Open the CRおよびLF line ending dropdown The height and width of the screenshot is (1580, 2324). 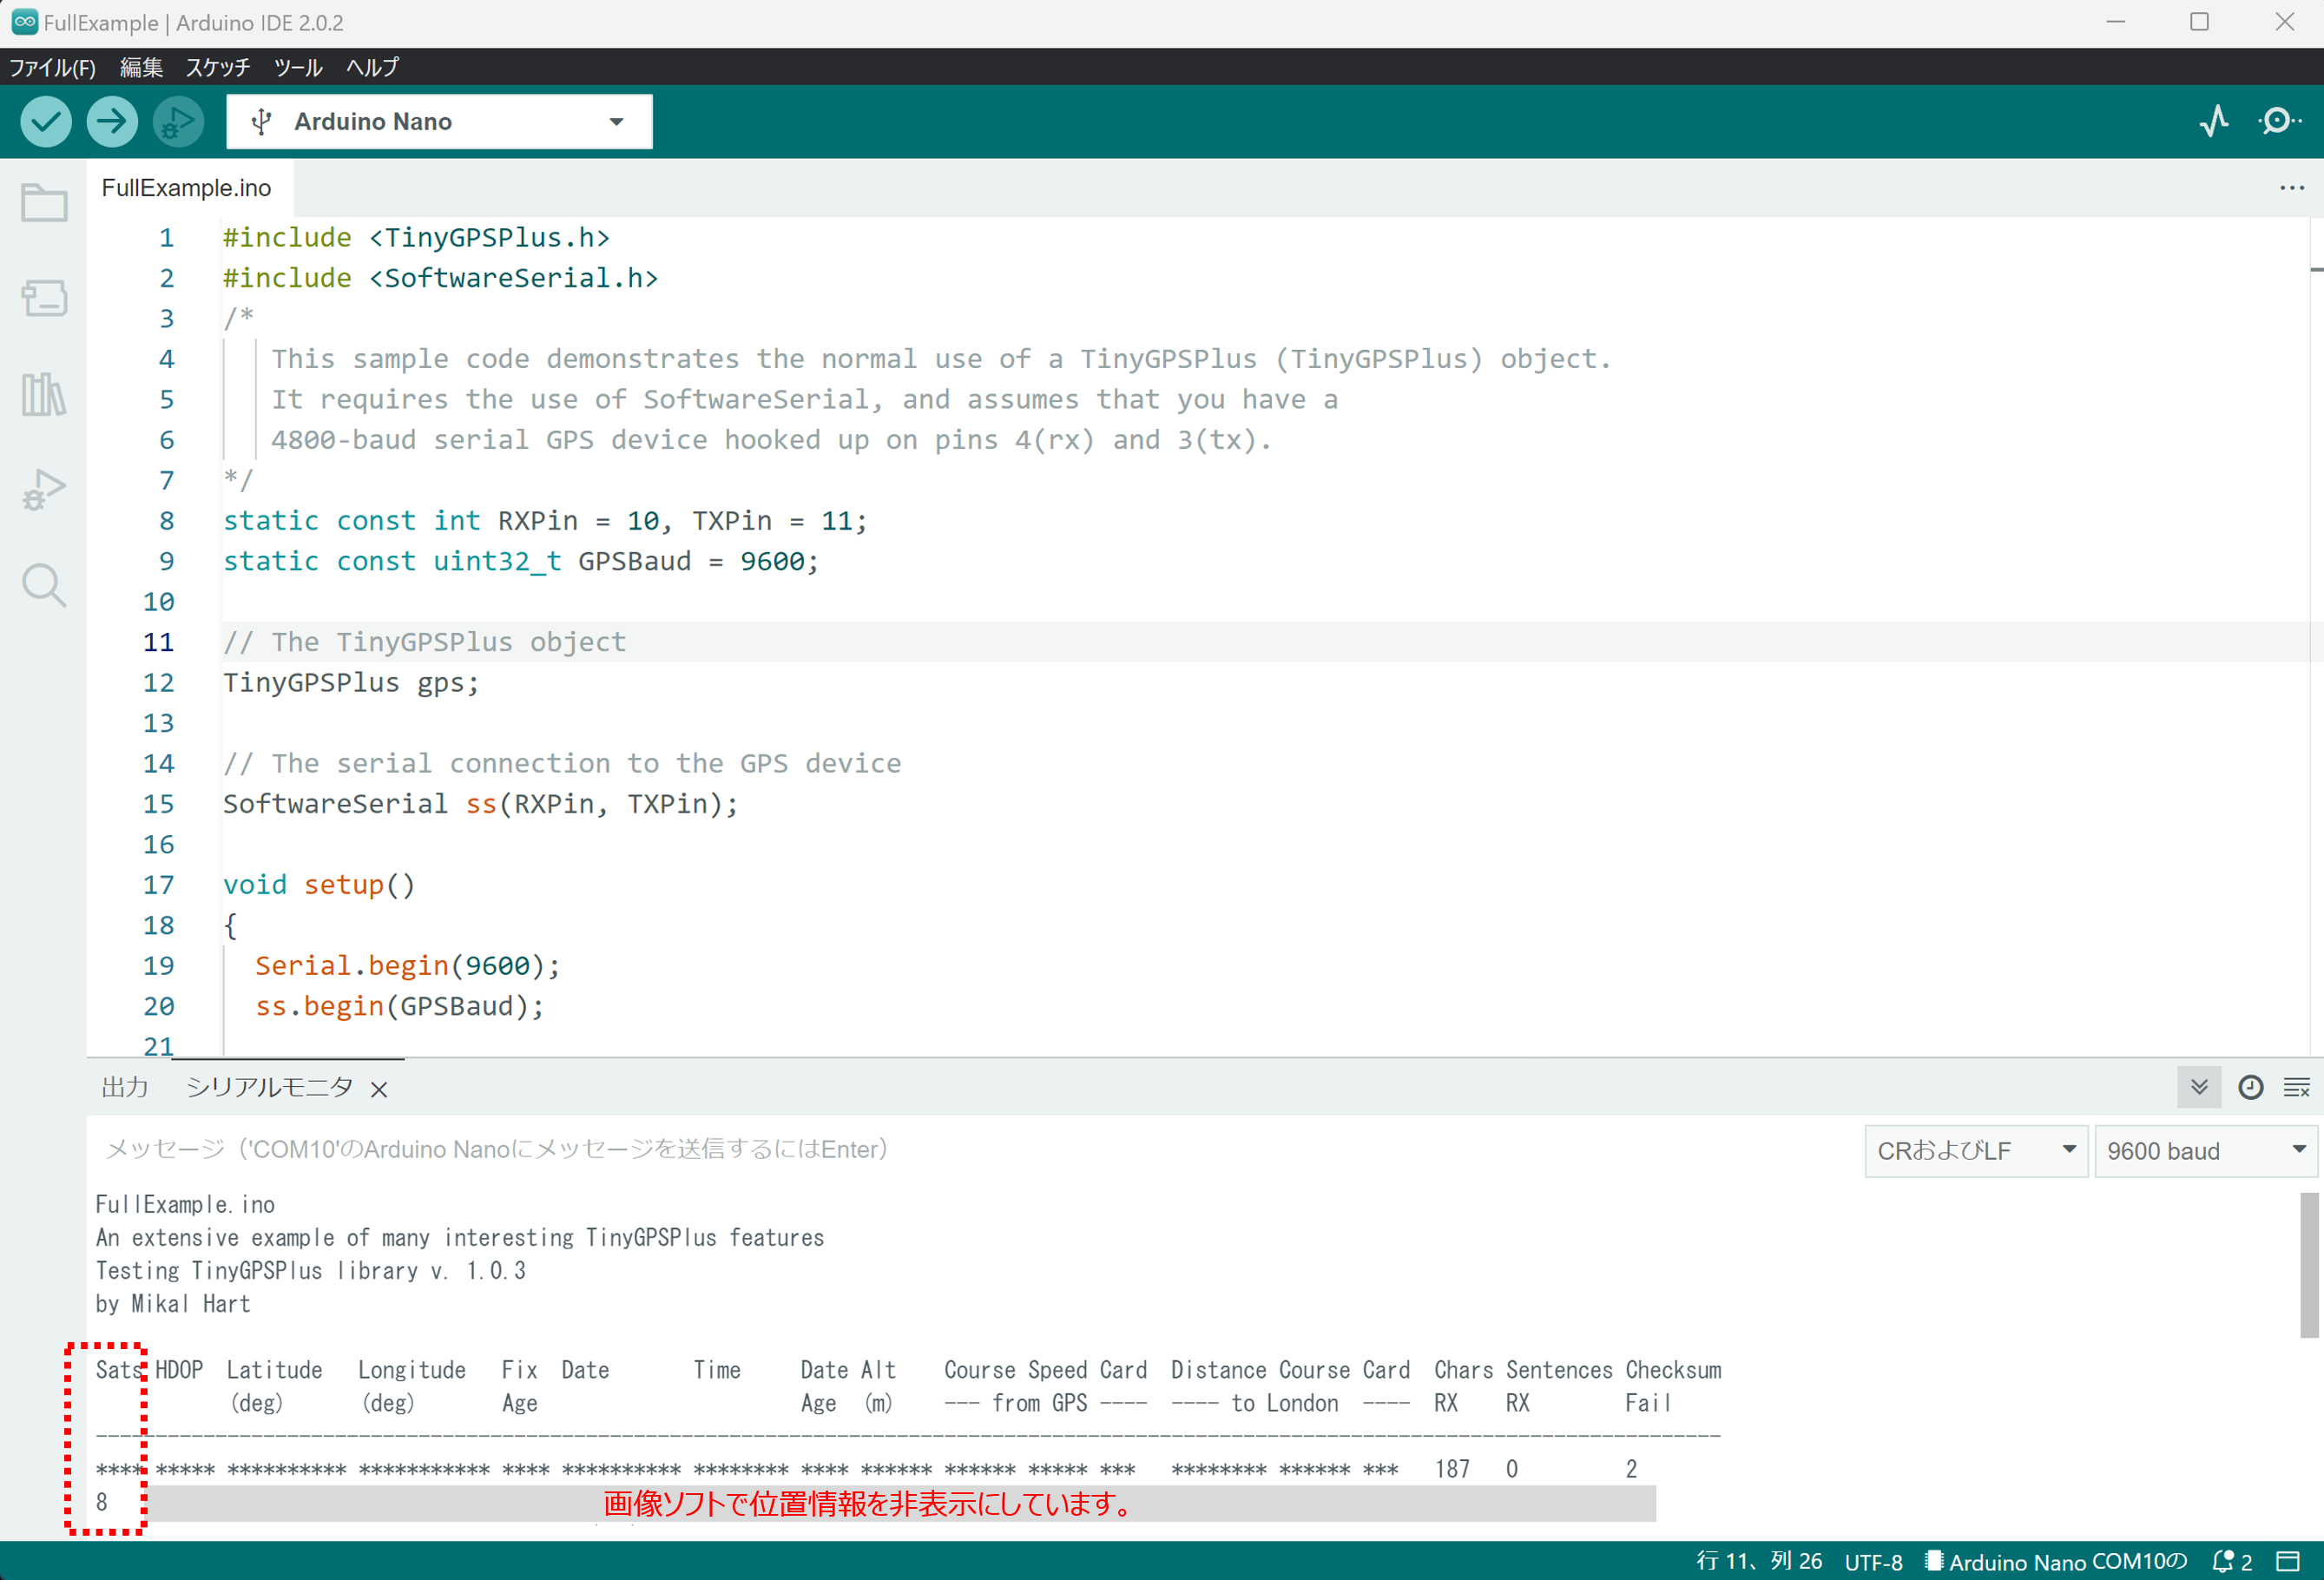(x=1975, y=1151)
